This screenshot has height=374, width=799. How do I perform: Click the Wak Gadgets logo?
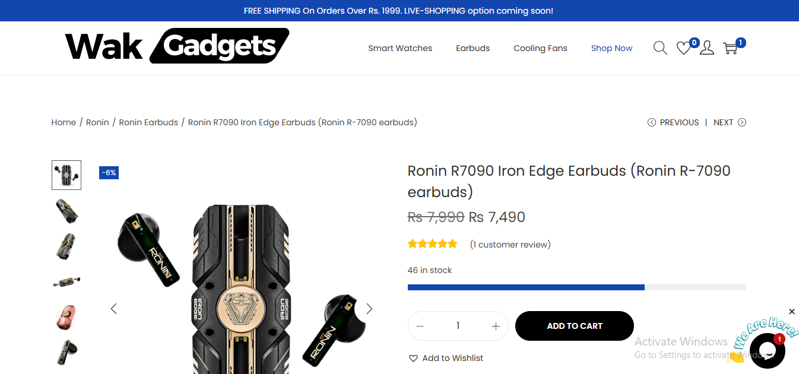[176, 45]
